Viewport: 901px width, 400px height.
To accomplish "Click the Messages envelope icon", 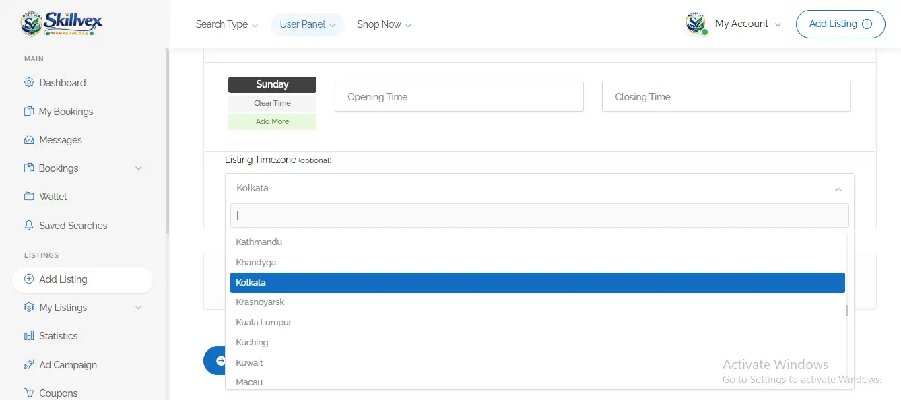I will [29, 140].
